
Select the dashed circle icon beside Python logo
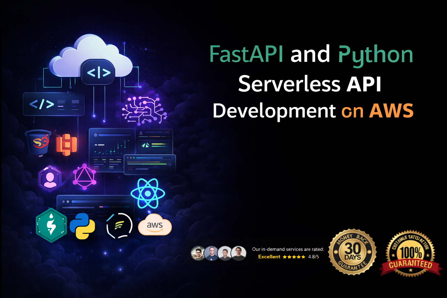pos(119,226)
